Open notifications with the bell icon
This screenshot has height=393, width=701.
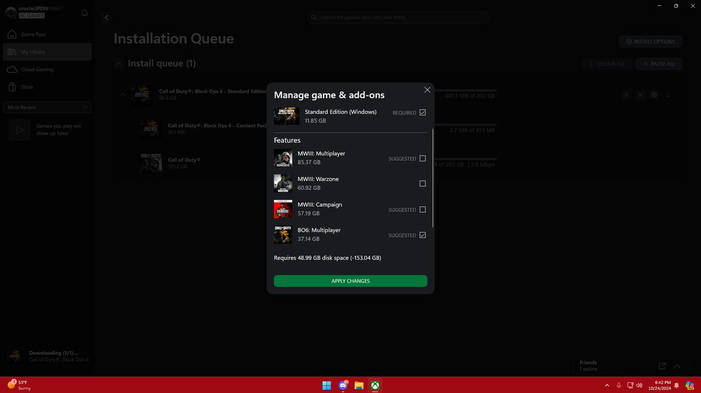pos(84,12)
